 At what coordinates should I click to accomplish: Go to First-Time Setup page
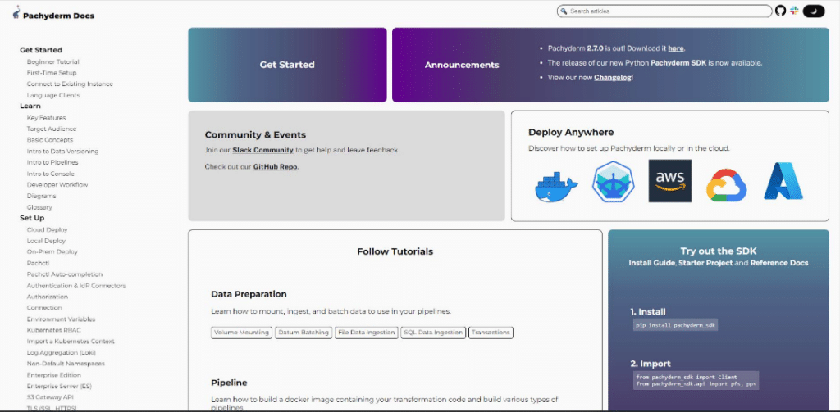[x=52, y=73]
